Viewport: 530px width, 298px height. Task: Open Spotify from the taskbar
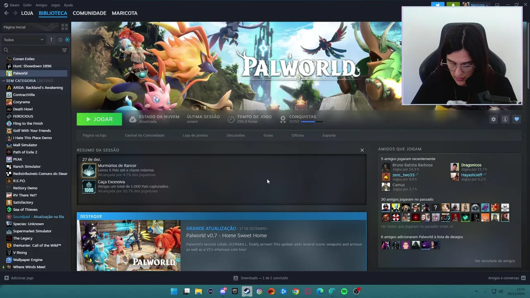[344, 291]
